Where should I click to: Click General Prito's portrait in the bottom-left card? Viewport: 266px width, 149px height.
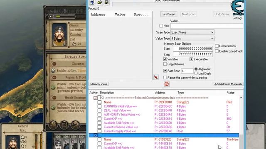(12, 142)
